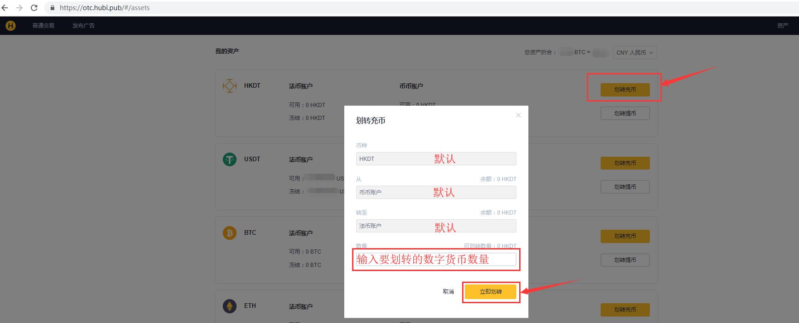
Task: Reload the page with refresh icon
Action: point(34,8)
